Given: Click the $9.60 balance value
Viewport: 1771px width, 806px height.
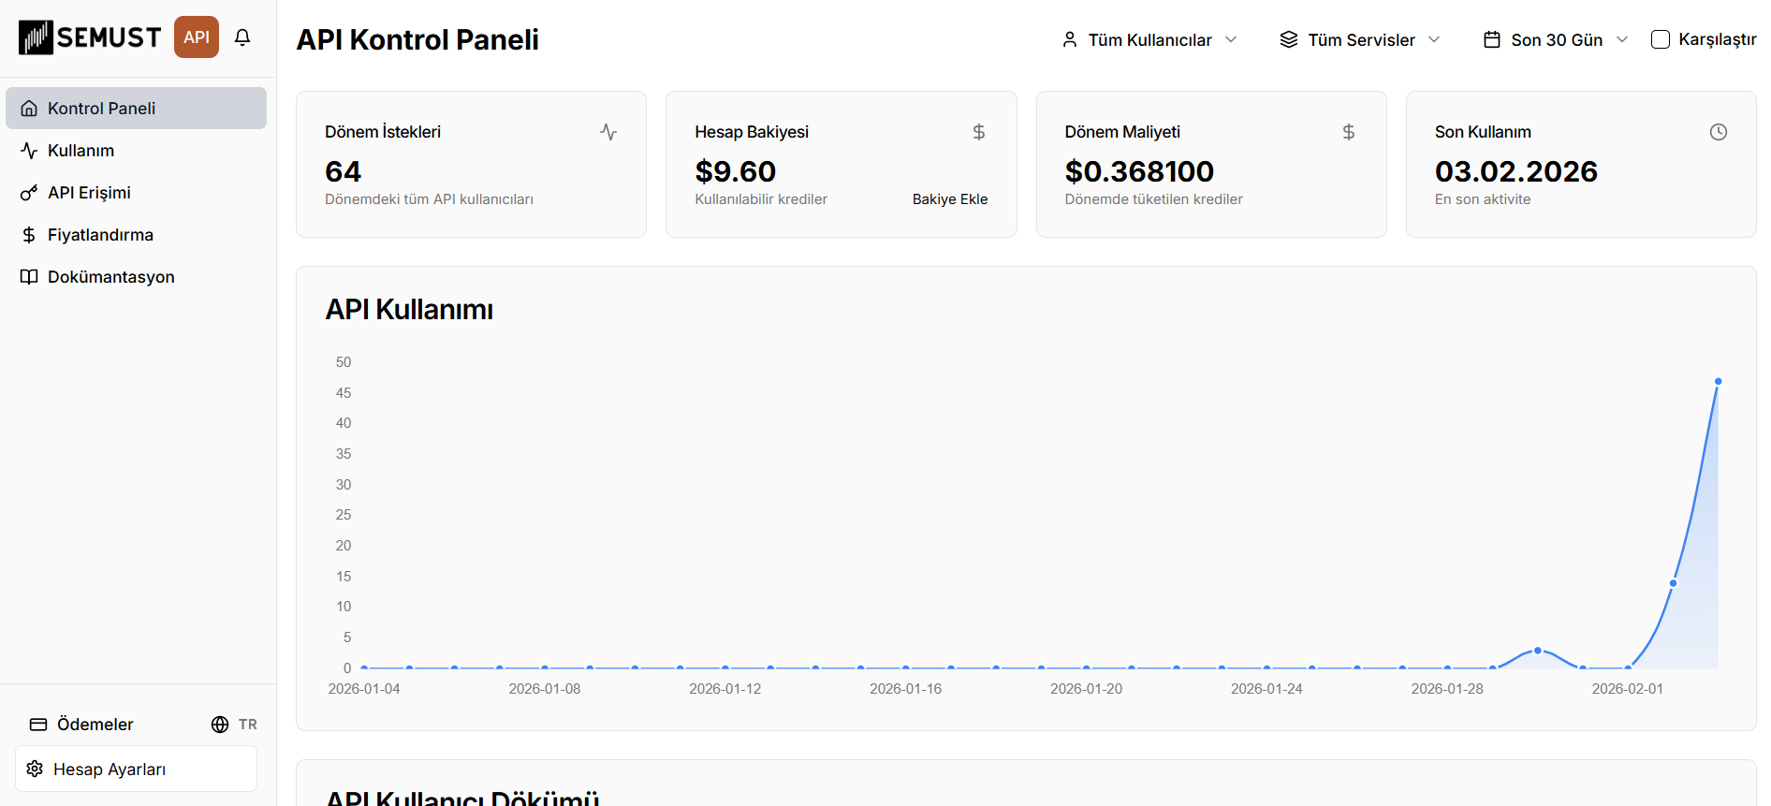Looking at the screenshot, I should [x=736, y=171].
